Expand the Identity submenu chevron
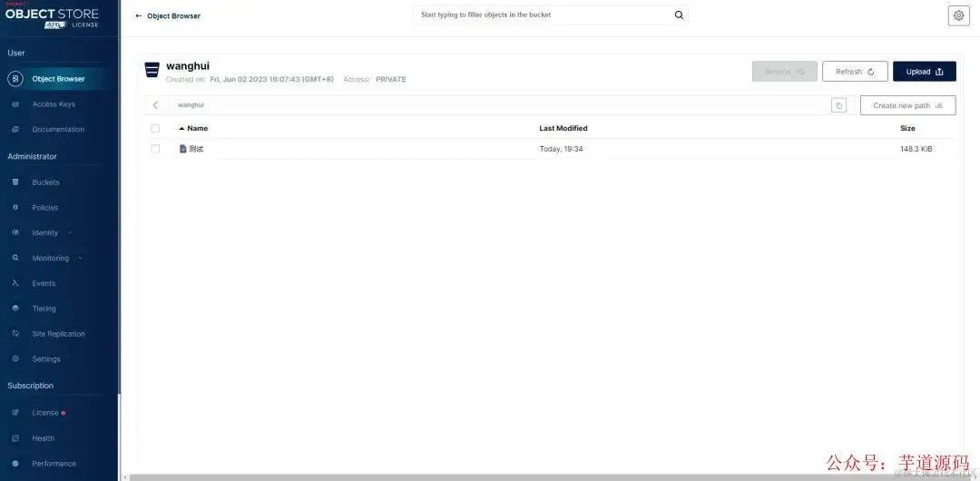The image size is (980, 481). tap(69, 232)
